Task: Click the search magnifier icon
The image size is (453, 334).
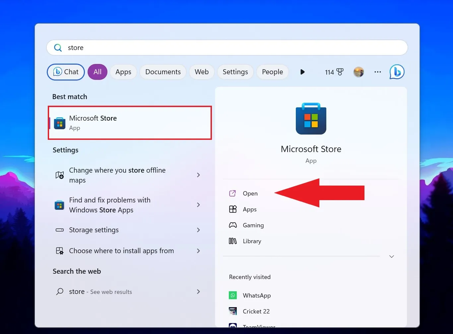Action: [x=58, y=47]
